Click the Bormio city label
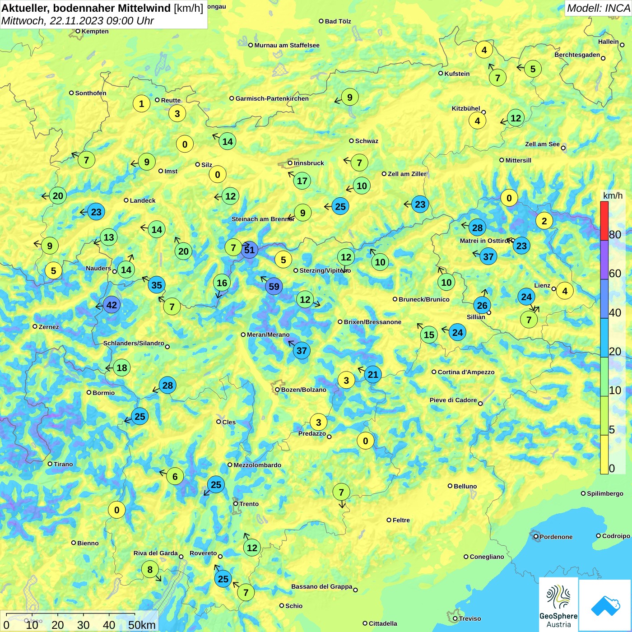The image size is (632, 632). pyautogui.click(x=103, y=393)
